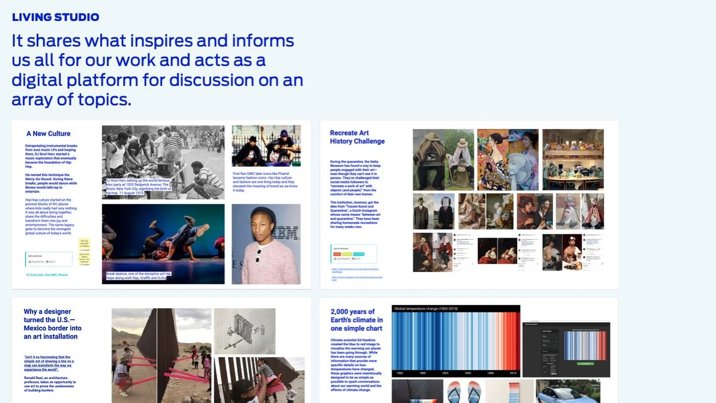Open the seesaw pencil sketch image
Screen dimensions: 716x403
click(x=245, y=331)
